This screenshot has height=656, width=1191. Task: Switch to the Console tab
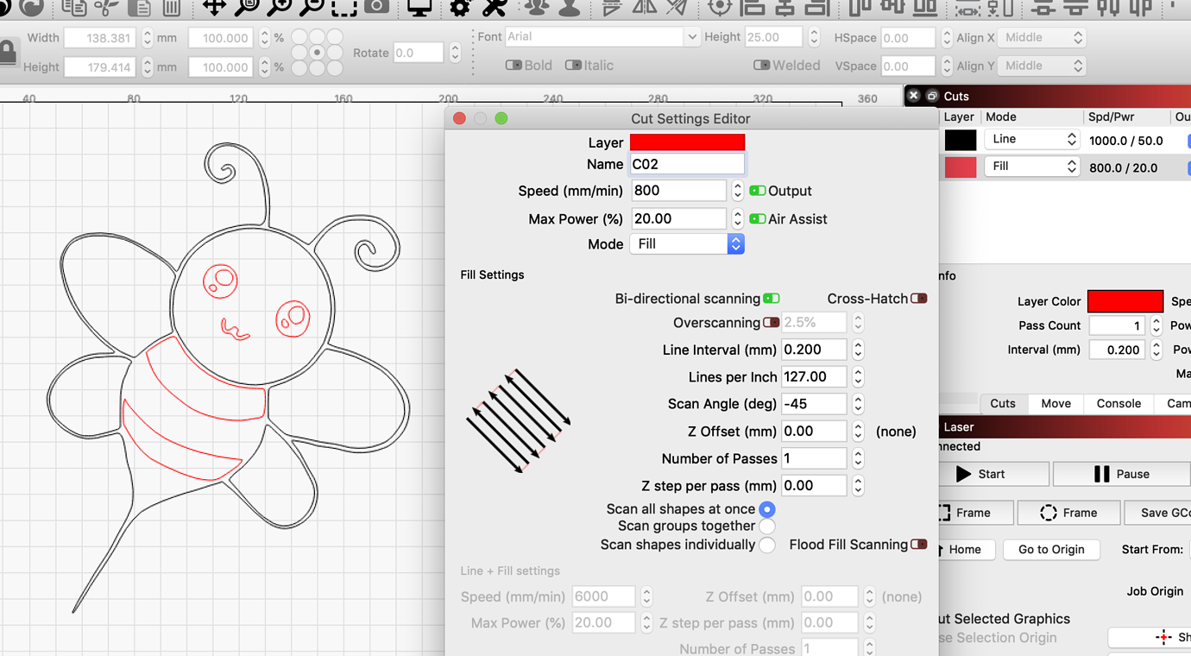tap(1118, 403)
